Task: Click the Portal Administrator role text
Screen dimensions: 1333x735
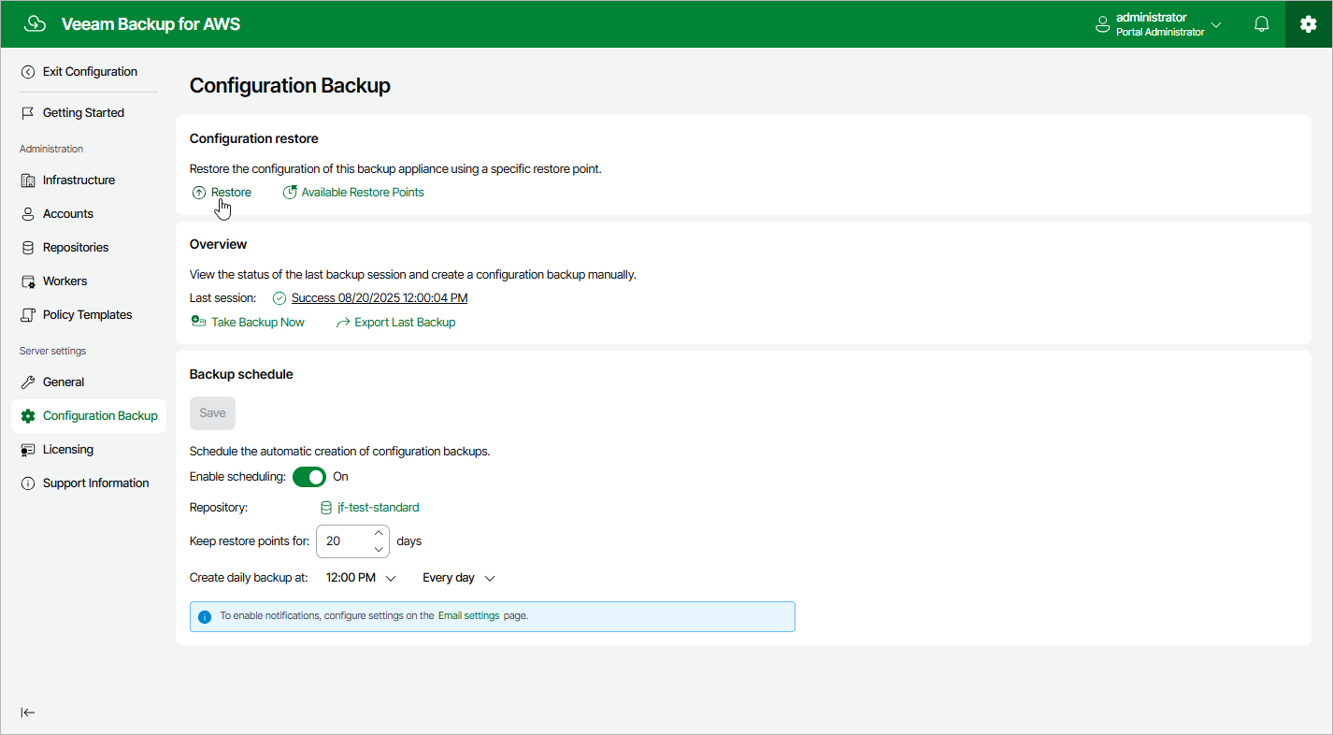Action: pos(1160,32)
